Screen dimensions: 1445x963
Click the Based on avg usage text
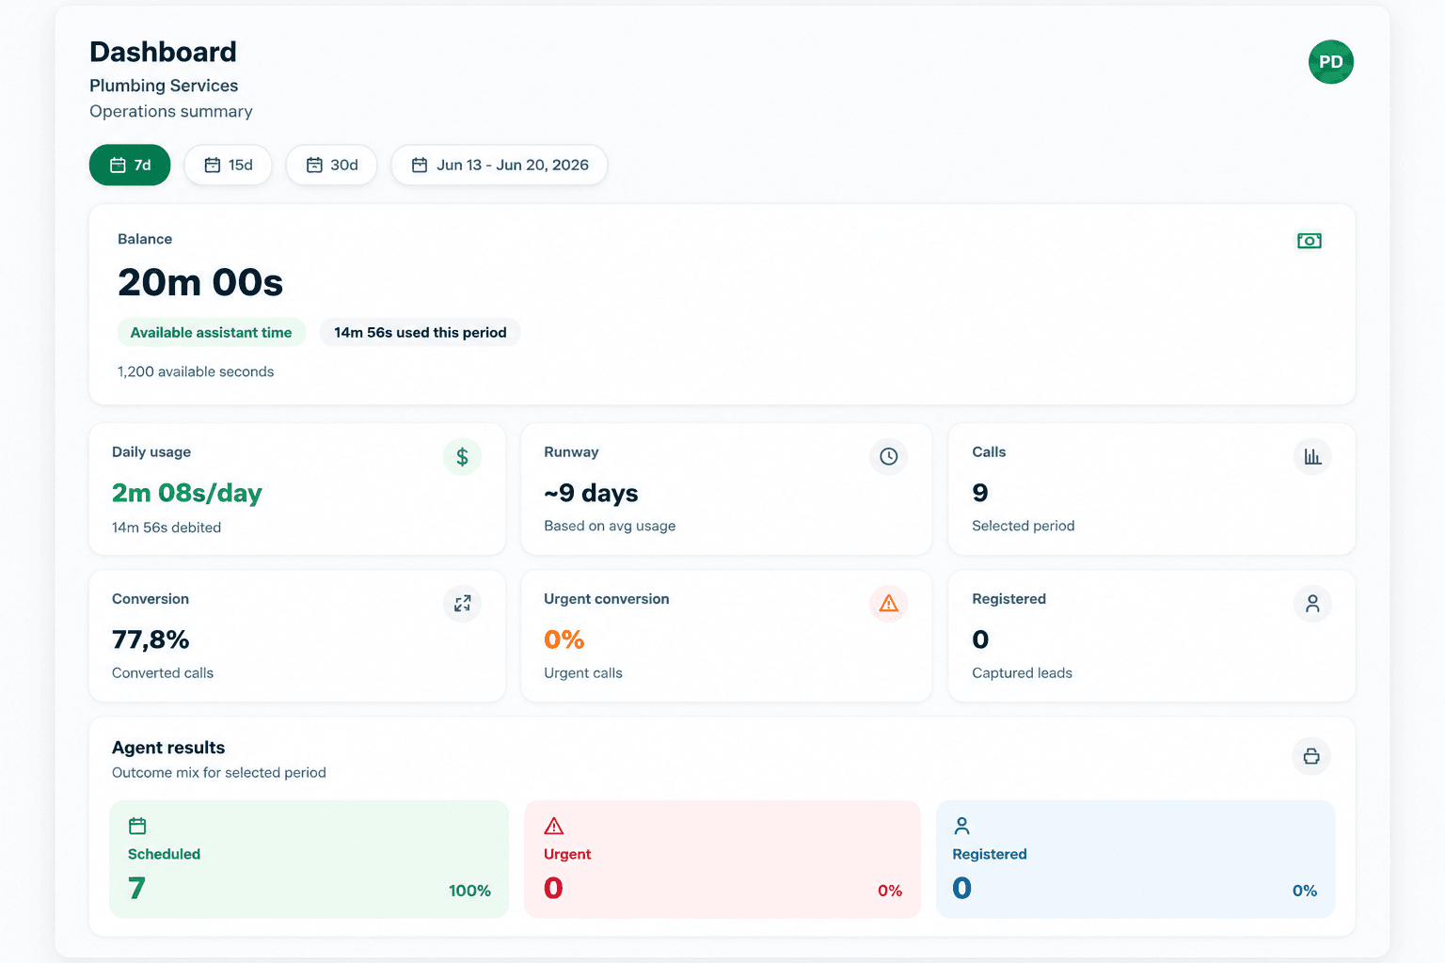tap(610, 526)
